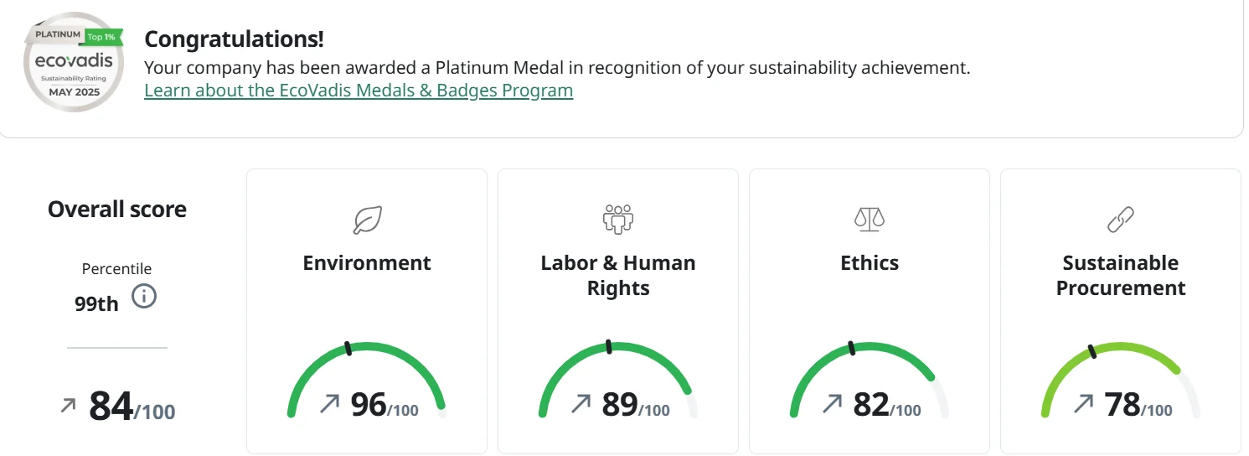Click the EcoVadis Platinum medal badge
The width and height of the screenshot is (1249, 456).
click(74, 63)
